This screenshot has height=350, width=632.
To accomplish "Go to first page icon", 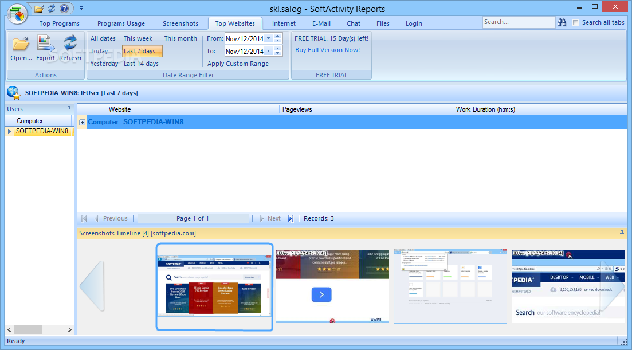I will [84, 219].
